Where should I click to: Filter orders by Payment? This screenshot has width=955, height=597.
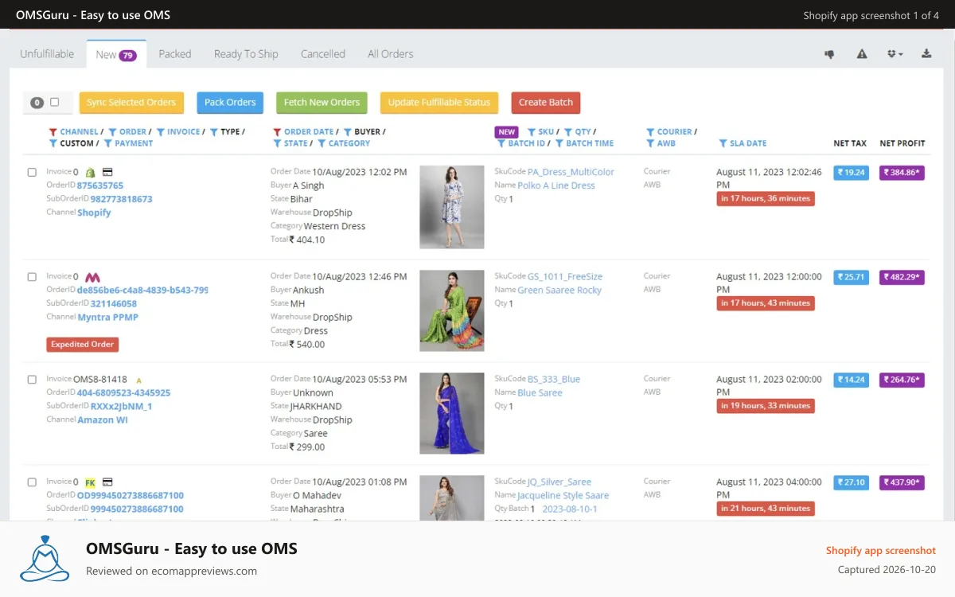pos(128,143)
